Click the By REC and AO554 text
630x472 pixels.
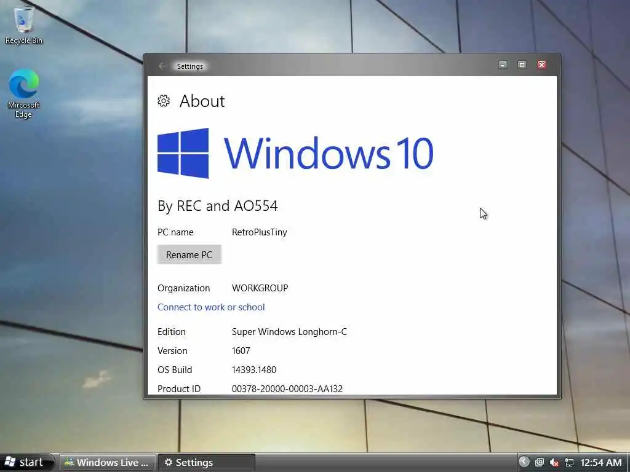217,205
